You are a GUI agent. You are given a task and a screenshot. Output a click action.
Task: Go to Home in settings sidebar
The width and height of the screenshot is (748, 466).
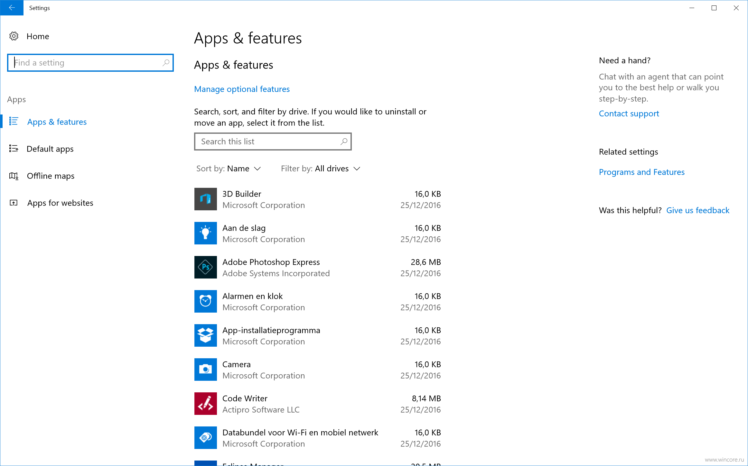38,36
